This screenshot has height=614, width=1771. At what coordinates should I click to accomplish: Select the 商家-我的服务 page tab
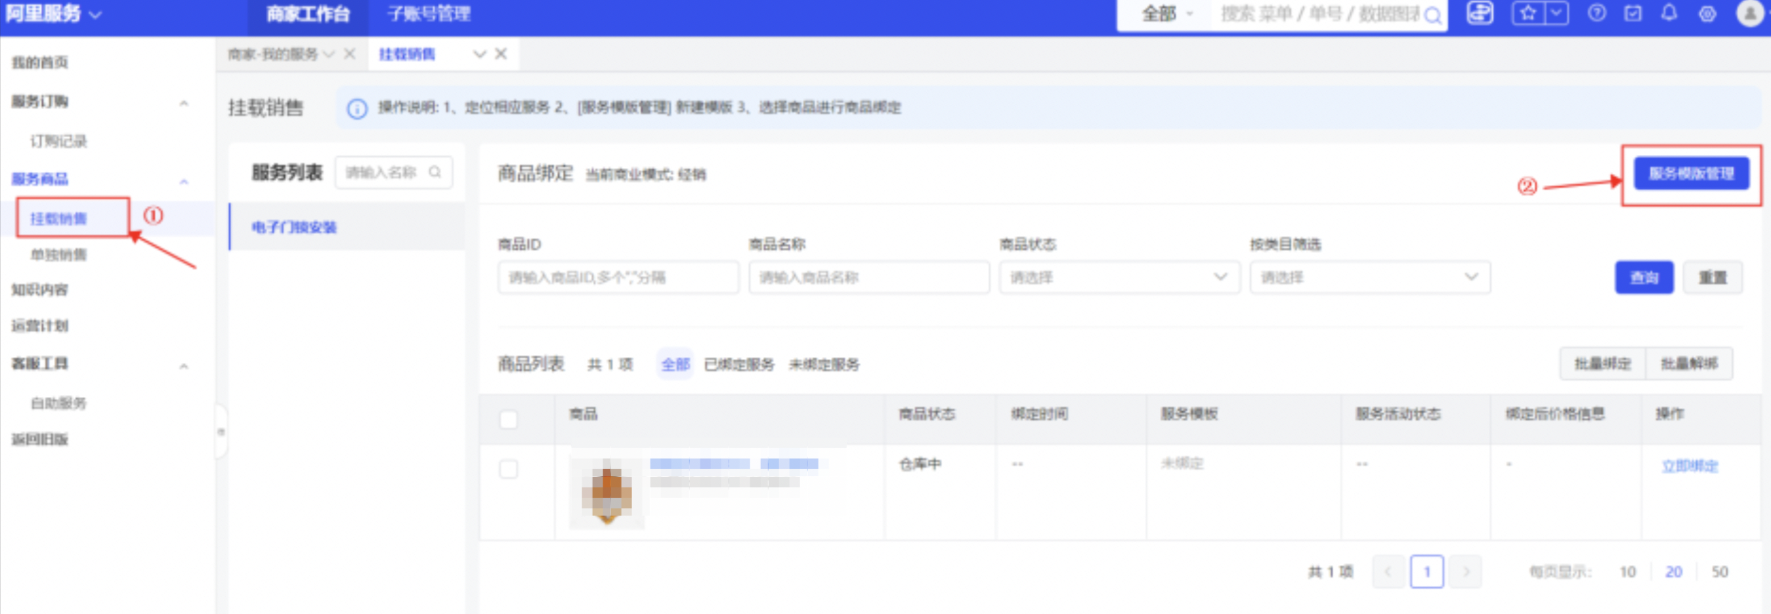coord(272,54)
